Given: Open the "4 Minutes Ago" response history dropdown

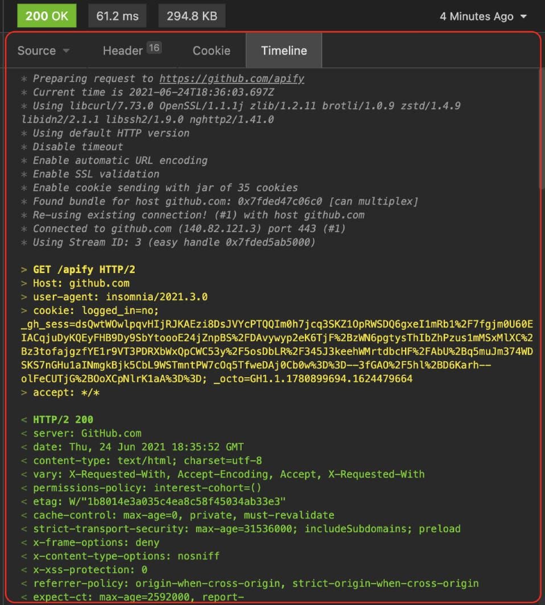Looking at the screenshot, I should (x=483, y=16).
